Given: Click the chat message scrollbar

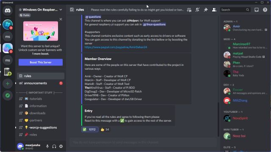Looking at the screenshot, I should coord(218,119).
